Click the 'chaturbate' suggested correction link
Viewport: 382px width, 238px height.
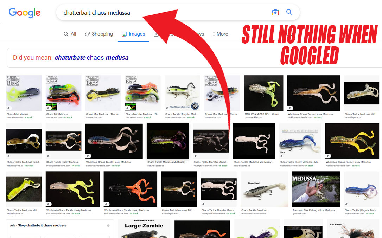pos(70,58)
